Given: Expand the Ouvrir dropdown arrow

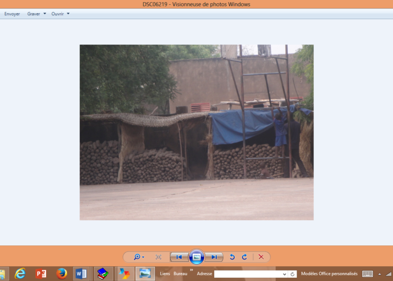Looking at the screenshot, I should [68, 14].
